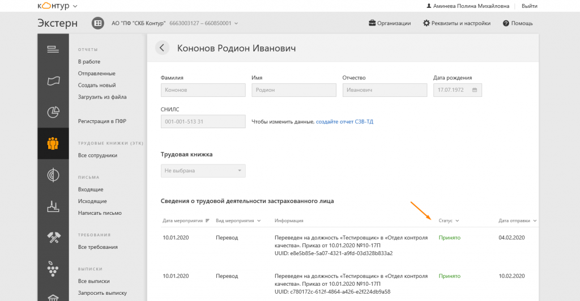Toggle sort icon on Дата мероприятия column
Screen dimensions: 580x301
207,221
